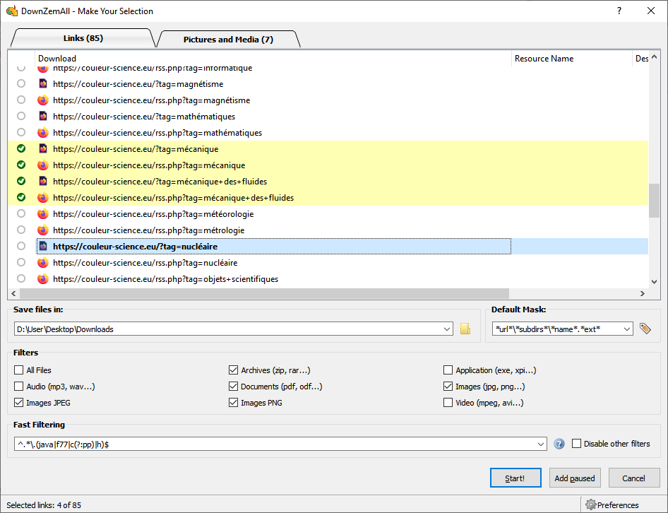Click page icon of ?tag=mathématiques link
Viewport: 668px width, 513px height.
(x=43, y=116)
